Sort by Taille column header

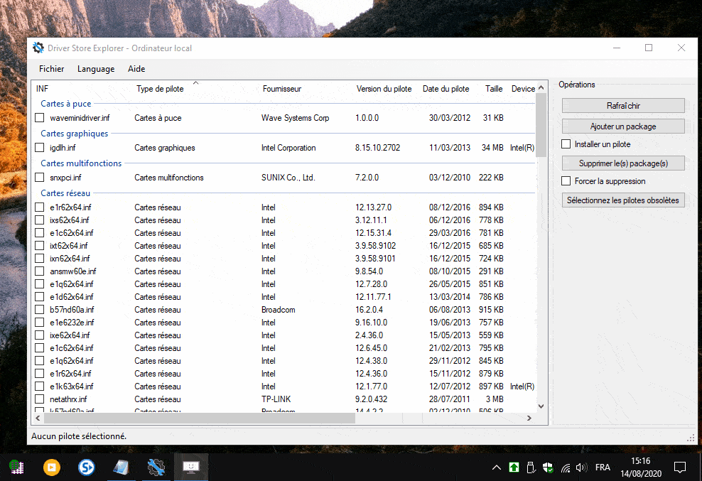tap(494, 89)
